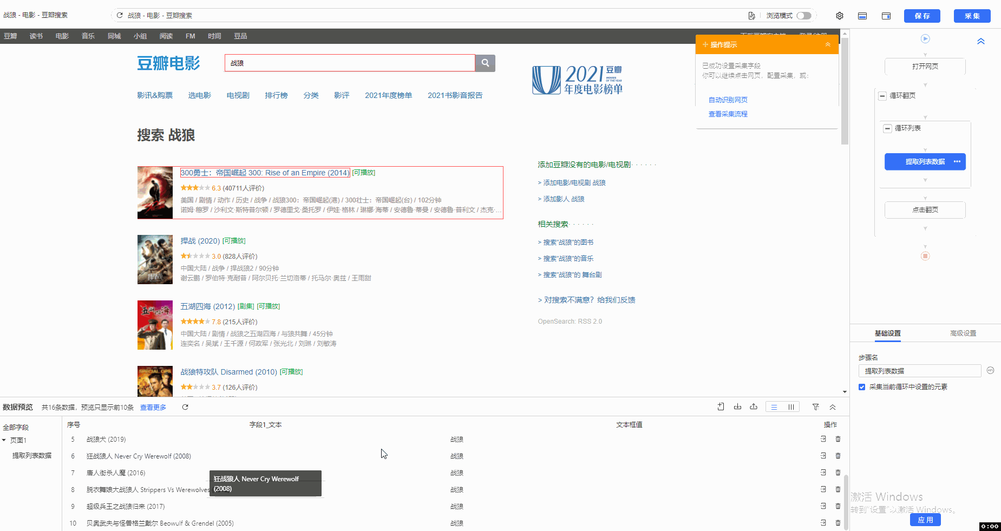Select 提取列表数据 in the fields tree
Viewport: 1001px width, 531px height.
click(x=32, y=455)
